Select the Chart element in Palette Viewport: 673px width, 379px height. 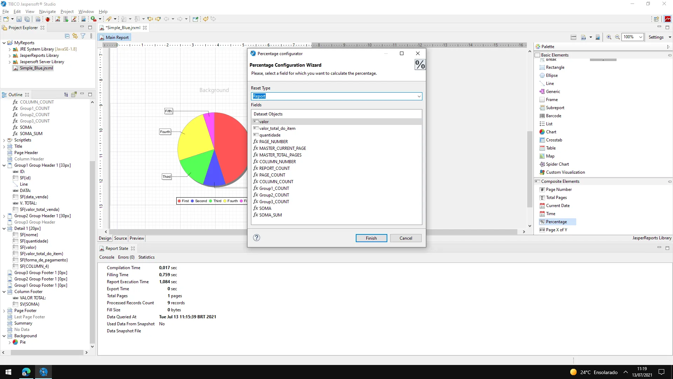pos(551,132)
